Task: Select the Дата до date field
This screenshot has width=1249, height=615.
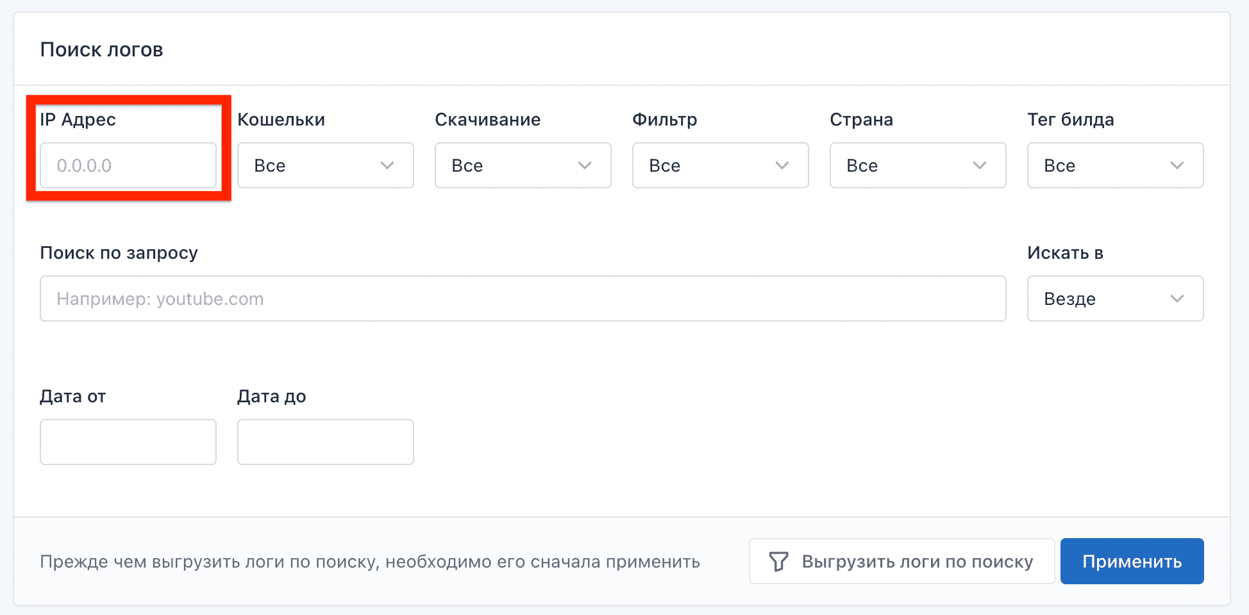Action: 326,442
